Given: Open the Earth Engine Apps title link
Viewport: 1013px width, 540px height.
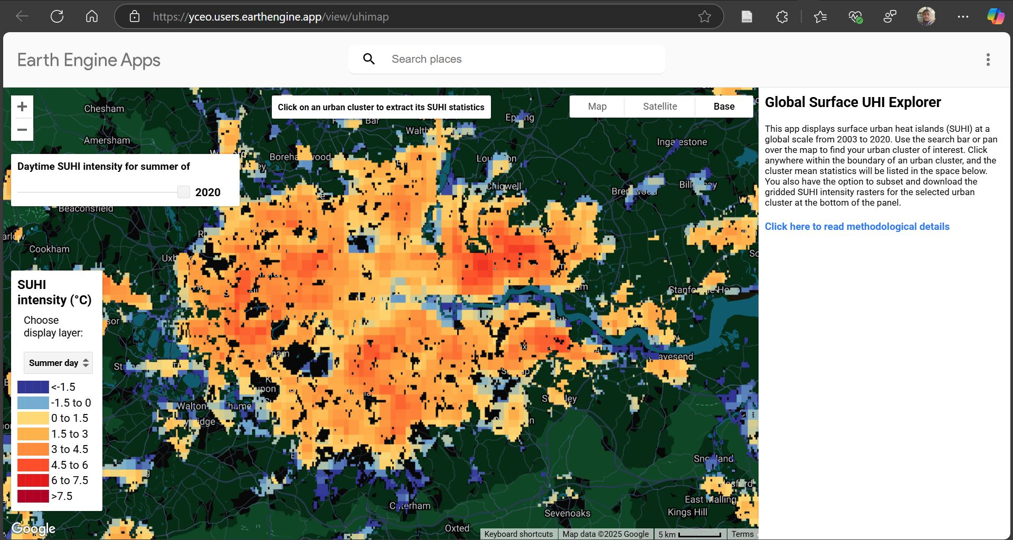Looking at the screenshot, I should pyautogui.click(x=89, y=60).
